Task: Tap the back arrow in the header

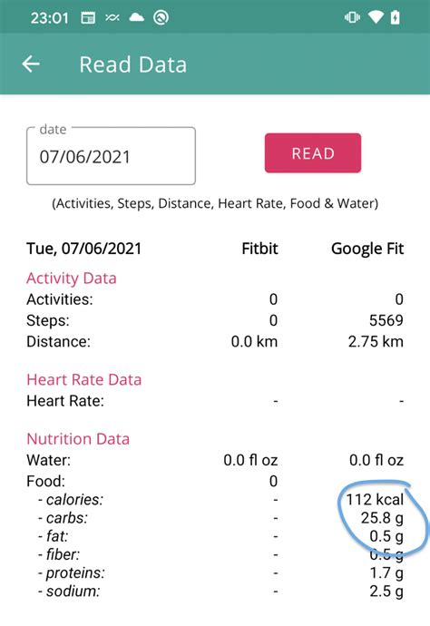Action: click(x=31, y=64)
